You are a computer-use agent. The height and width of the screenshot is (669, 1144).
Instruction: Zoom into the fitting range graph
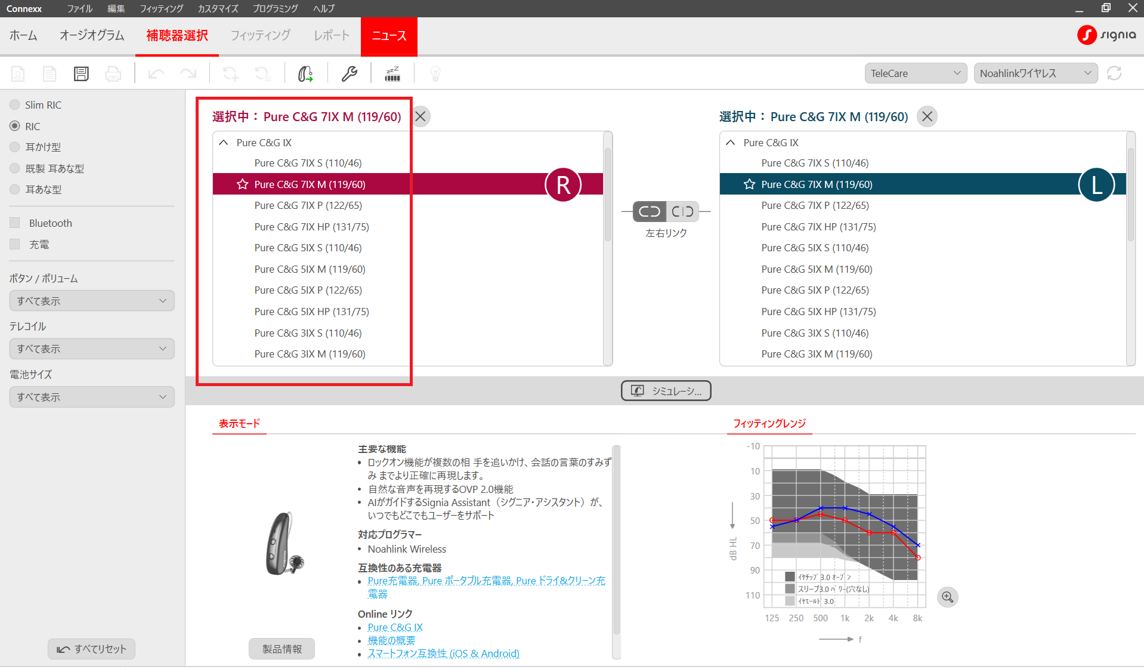[947, 597]
